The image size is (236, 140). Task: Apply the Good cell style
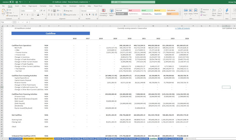click(x=147, y=11)
